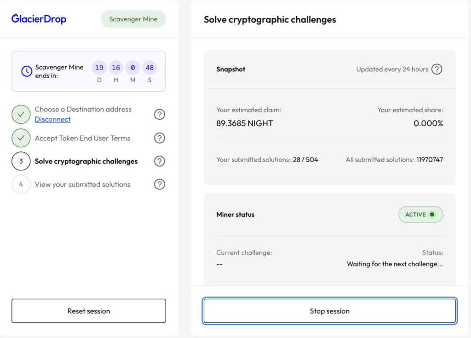The height and width of the screenshot is (338, 471).
Task: Open help for Accept Token End User Terms
Action: (159, 138)
